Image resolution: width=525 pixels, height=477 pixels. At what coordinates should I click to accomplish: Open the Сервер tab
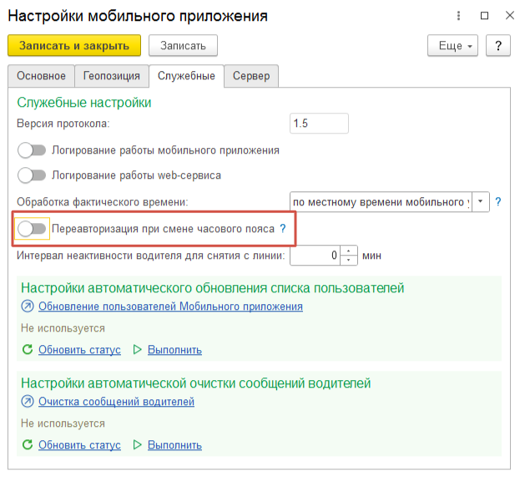[251, 76]
